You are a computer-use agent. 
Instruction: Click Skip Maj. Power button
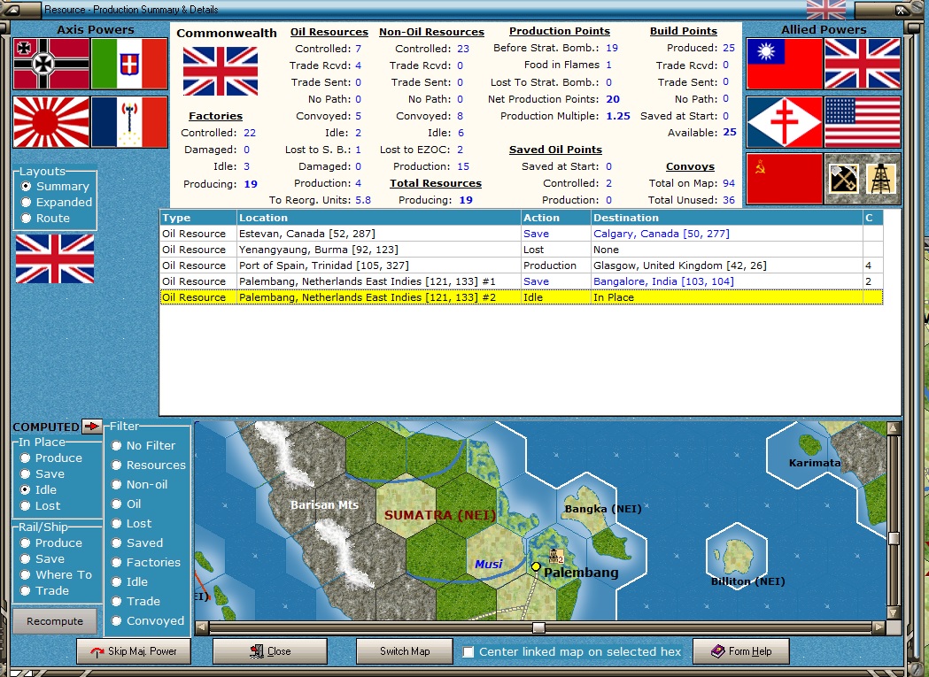[134, 651]
